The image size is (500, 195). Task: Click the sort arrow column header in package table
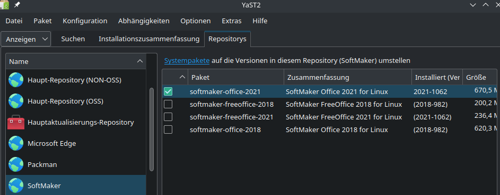[175, 77]
